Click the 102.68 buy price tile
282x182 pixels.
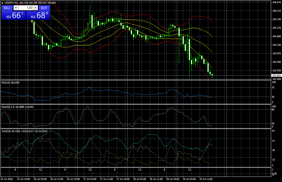(x=38, y=15)
